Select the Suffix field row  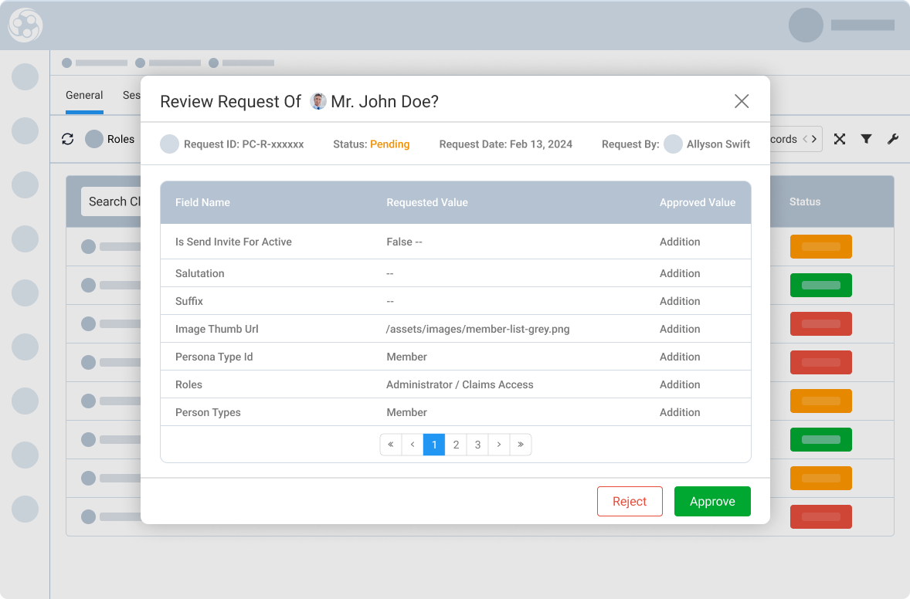tap(456, 301)
